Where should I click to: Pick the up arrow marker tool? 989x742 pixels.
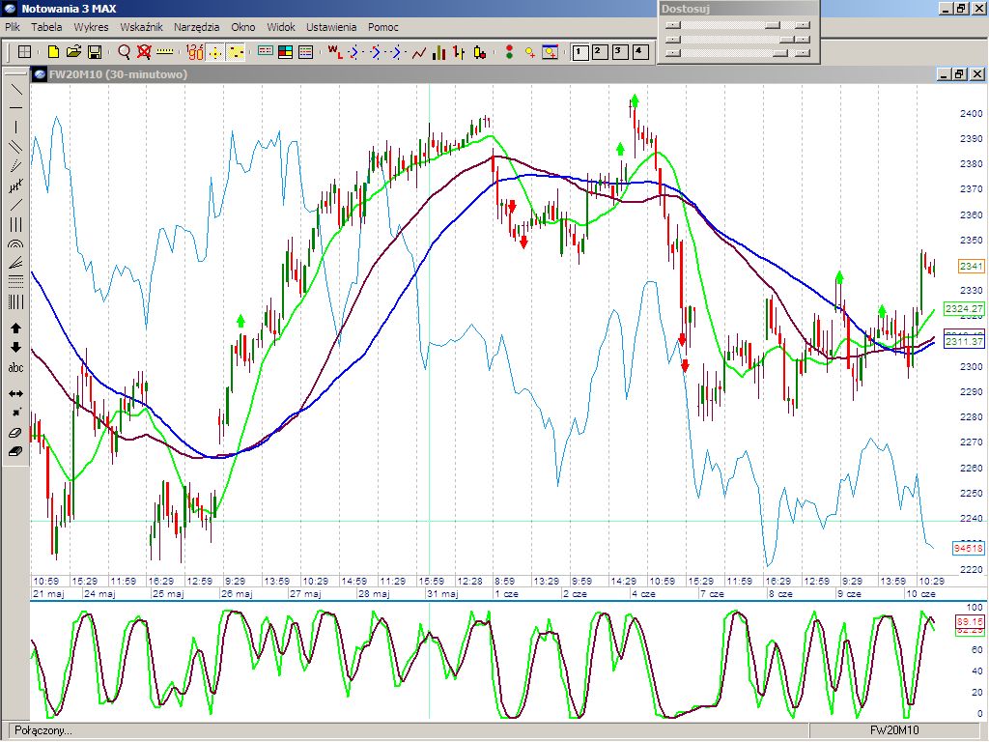coord(15,328)
